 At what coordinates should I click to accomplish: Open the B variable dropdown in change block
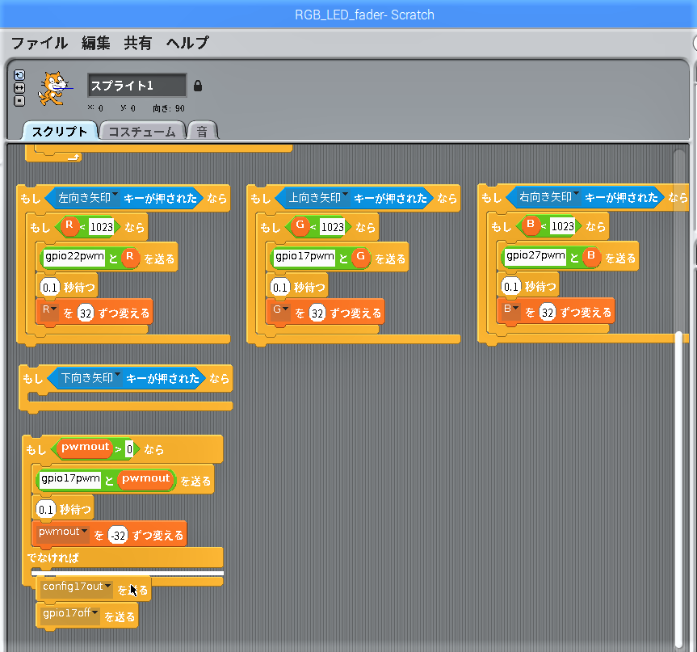tap(511, 309)
